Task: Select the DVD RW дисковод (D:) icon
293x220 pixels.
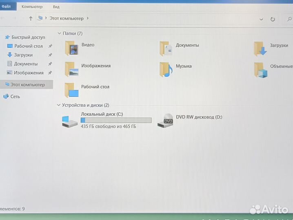Action: (x=165, y=121)
